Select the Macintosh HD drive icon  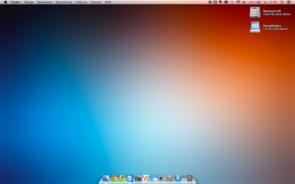pos(255,12)
